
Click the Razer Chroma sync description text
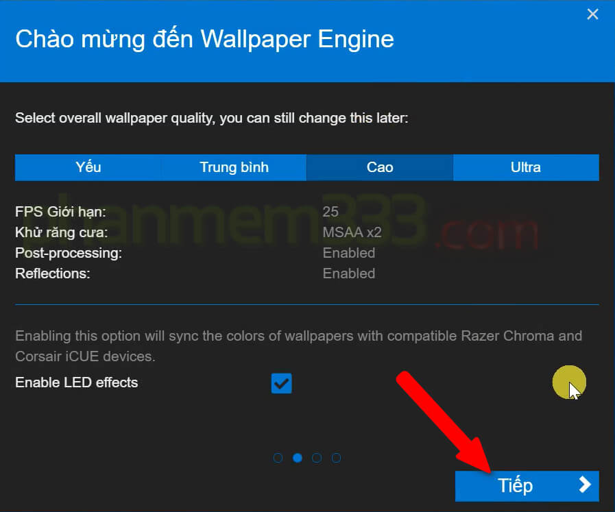(298, 345)
